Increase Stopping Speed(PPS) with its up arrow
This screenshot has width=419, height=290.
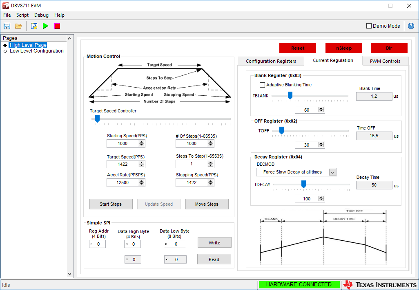(x=211, y=181)
